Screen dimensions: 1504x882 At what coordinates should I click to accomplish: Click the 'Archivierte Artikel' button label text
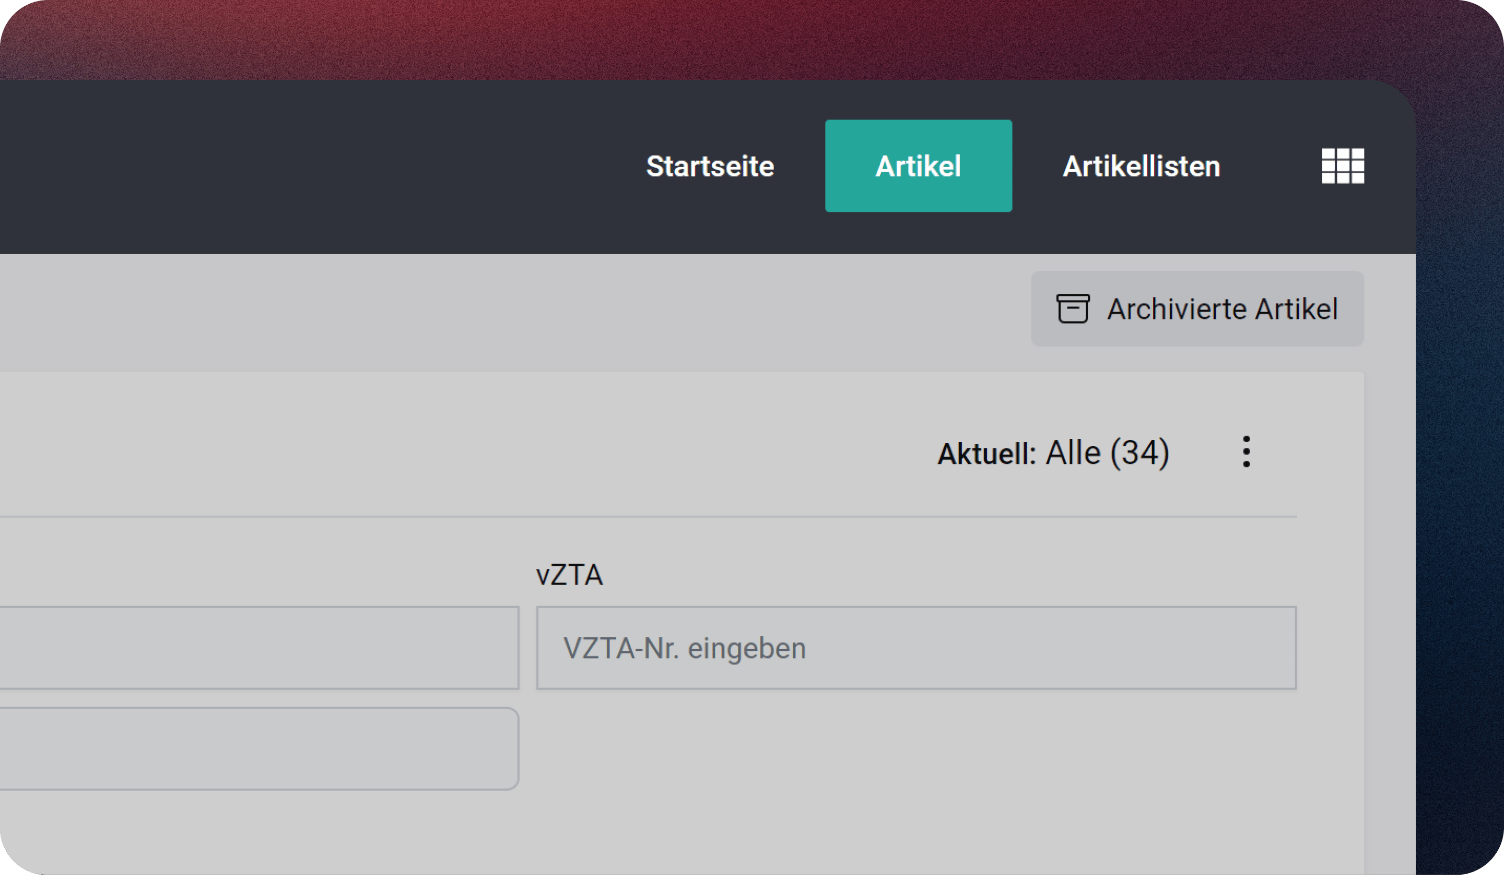(1223, 309)
